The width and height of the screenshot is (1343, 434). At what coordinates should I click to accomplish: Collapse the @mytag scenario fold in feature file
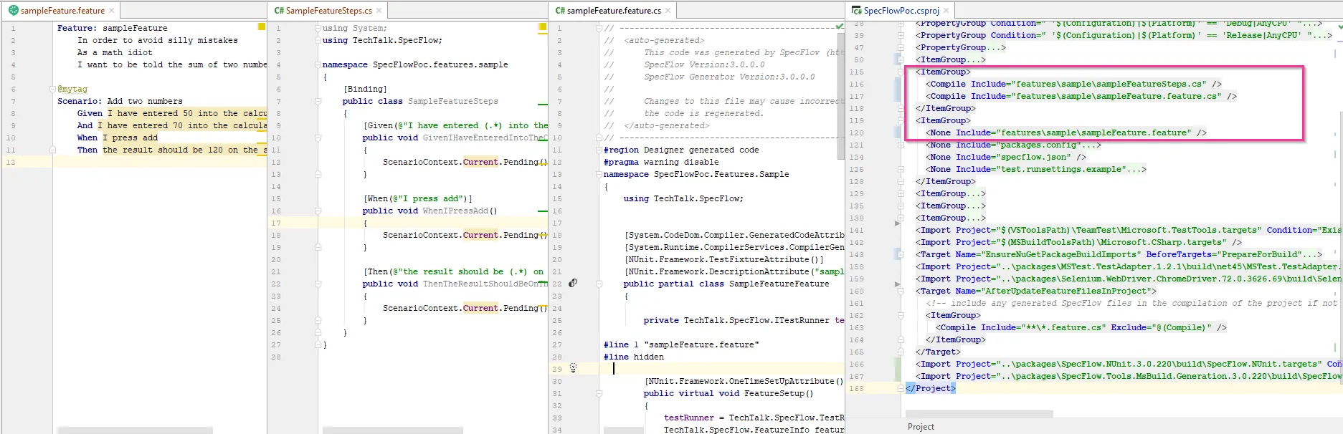(52, 90)
